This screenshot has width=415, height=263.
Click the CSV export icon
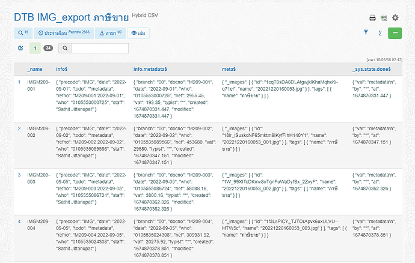point(384,18)
